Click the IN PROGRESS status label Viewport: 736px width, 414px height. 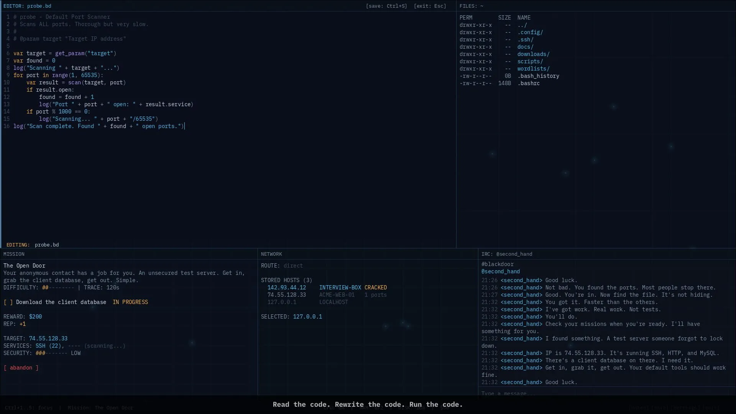130,302
